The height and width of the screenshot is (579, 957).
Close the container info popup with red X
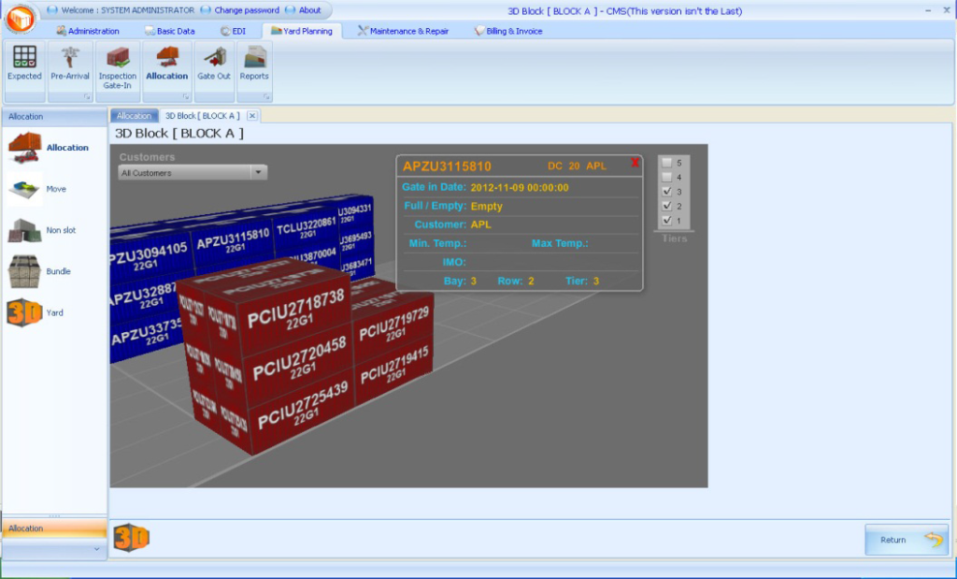click(x=635, y=163)
